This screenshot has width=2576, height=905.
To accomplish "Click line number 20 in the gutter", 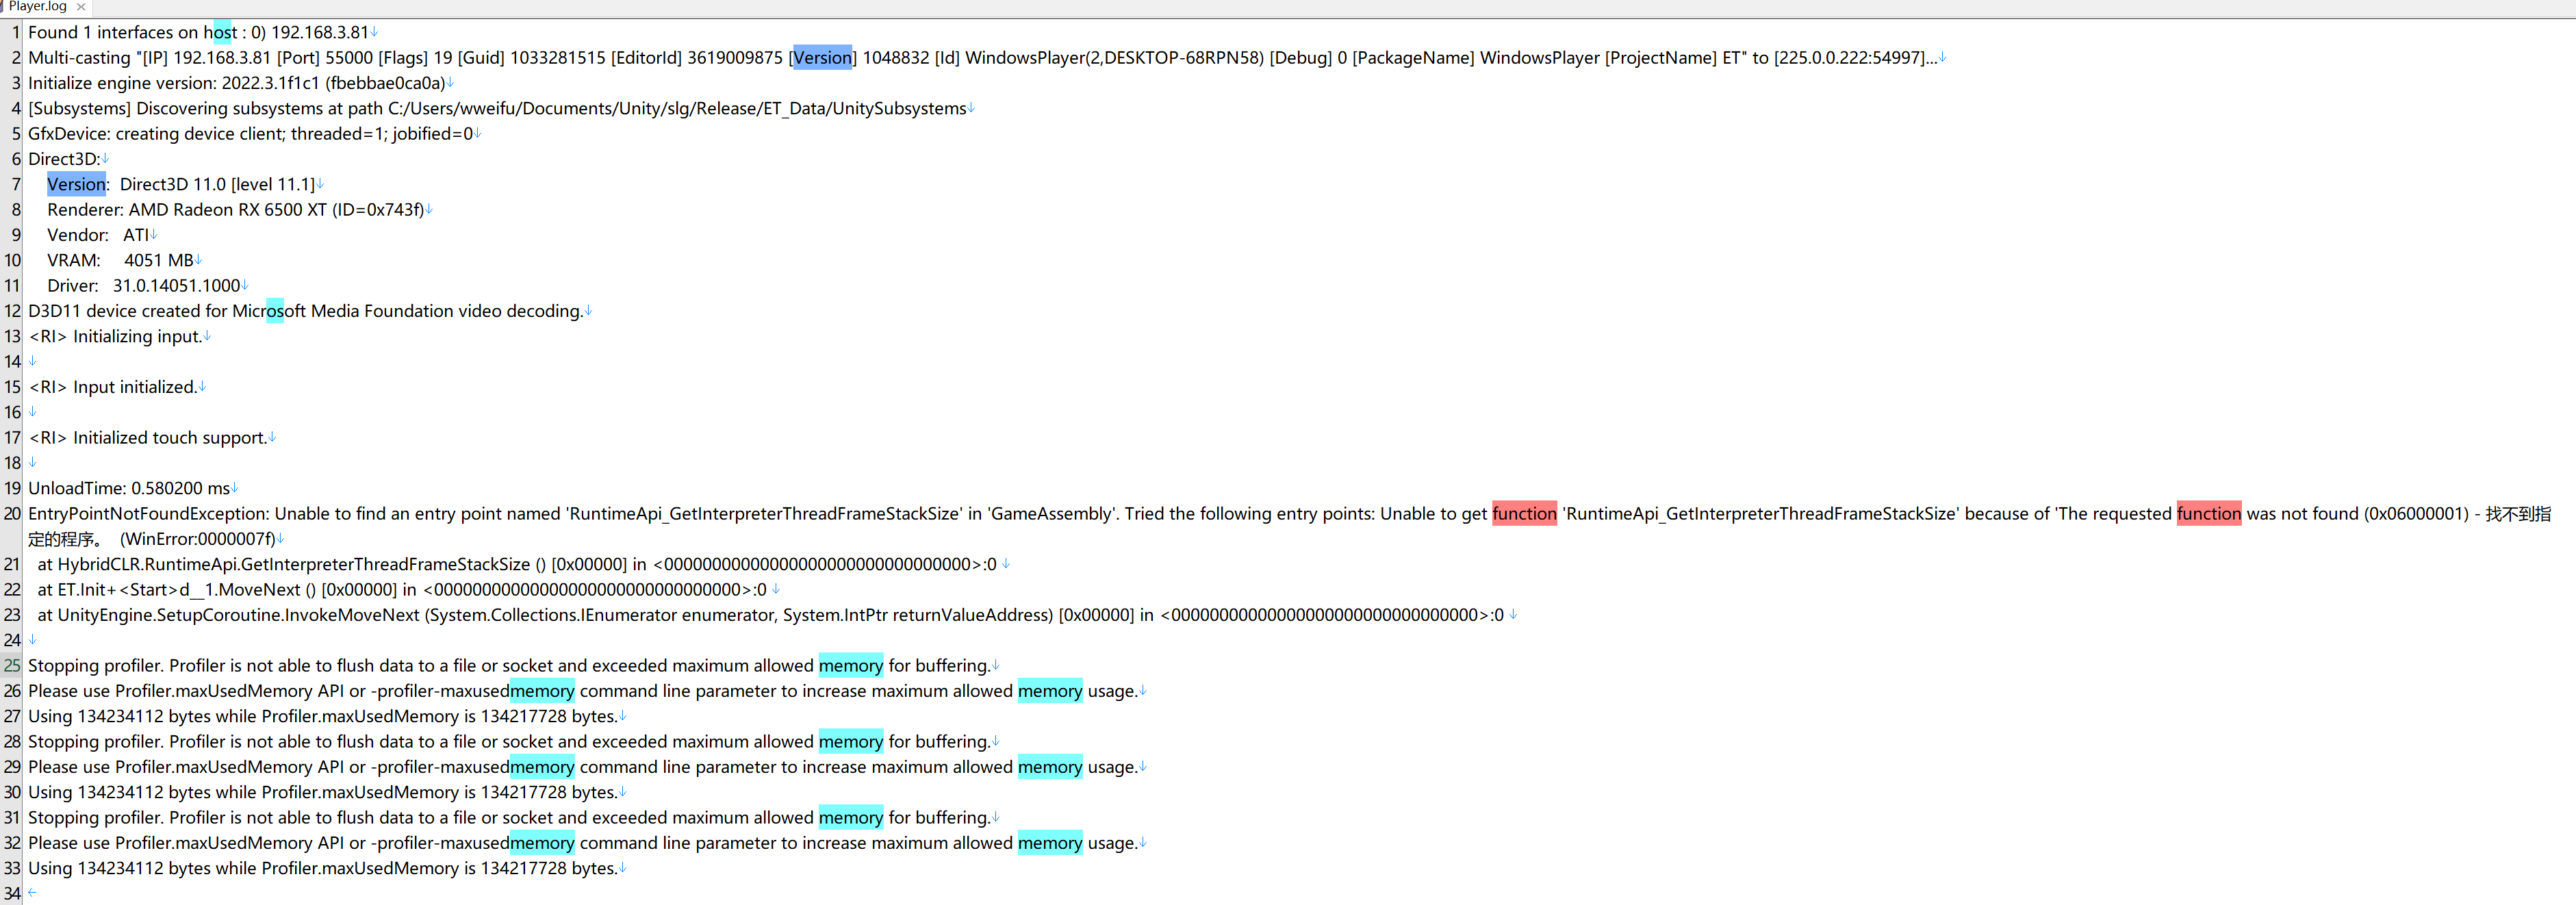I will [12, 514].
